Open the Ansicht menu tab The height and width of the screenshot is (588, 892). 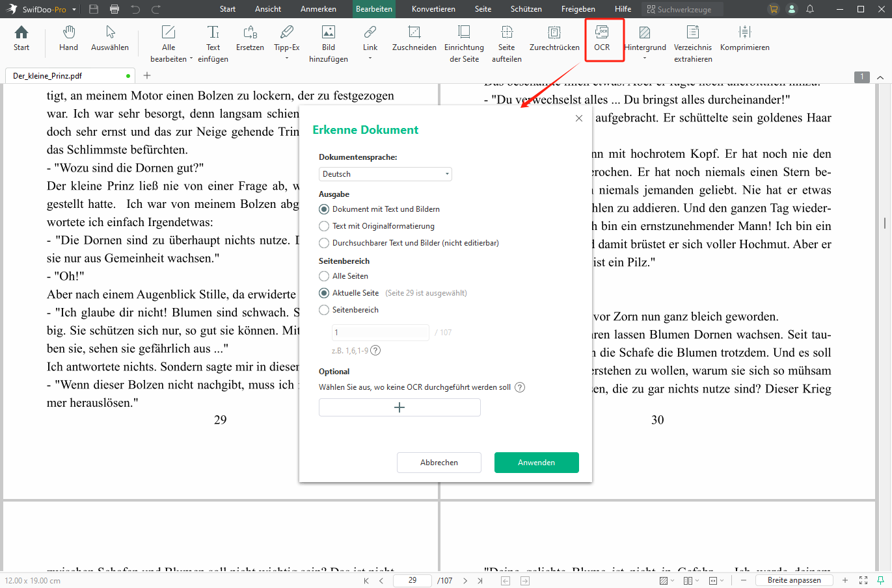268,9
